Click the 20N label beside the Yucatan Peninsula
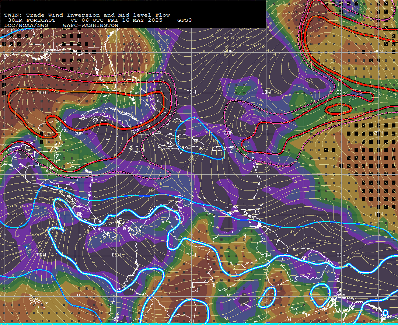Image resolution: width=398 pixels, height=325 pixels. [79, 133]
